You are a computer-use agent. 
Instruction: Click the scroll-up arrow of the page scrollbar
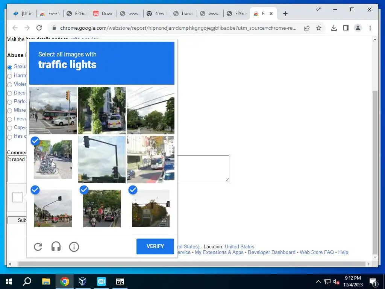point(375,39)
